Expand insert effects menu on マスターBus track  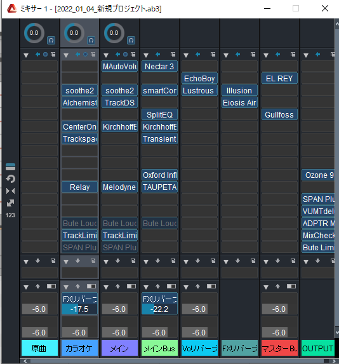coord(266,55)
